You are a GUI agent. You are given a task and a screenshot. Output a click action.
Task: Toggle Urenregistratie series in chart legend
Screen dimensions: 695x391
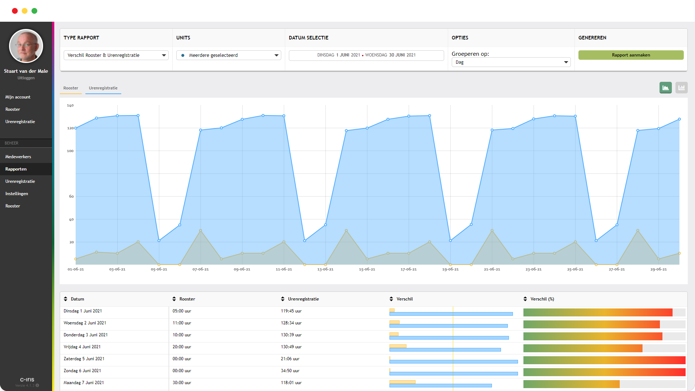[103, 88]
